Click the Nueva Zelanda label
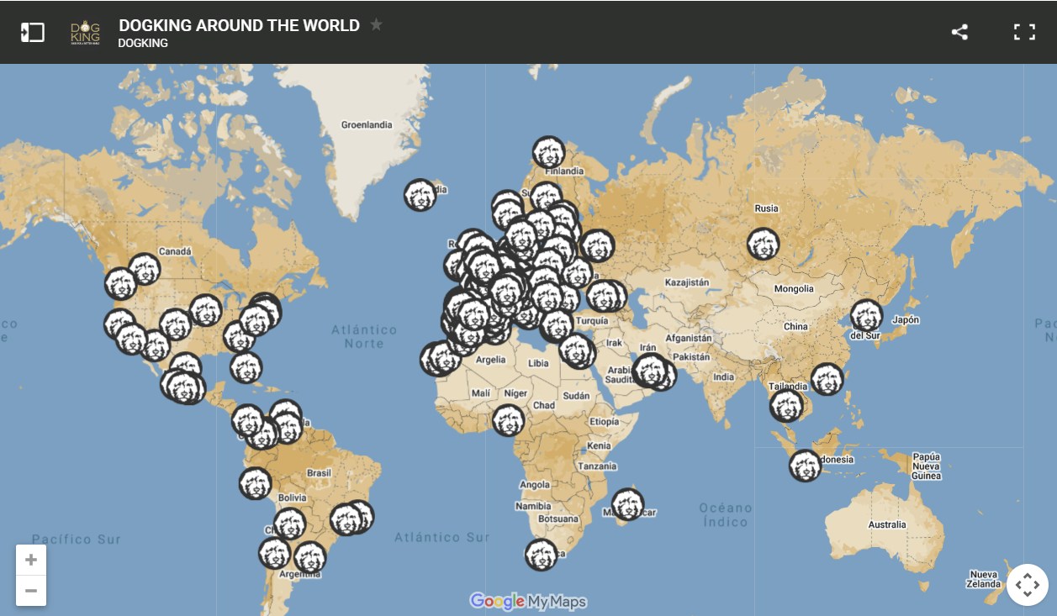The height and width of the screenshot is (616, 1057). coord(984,579)
